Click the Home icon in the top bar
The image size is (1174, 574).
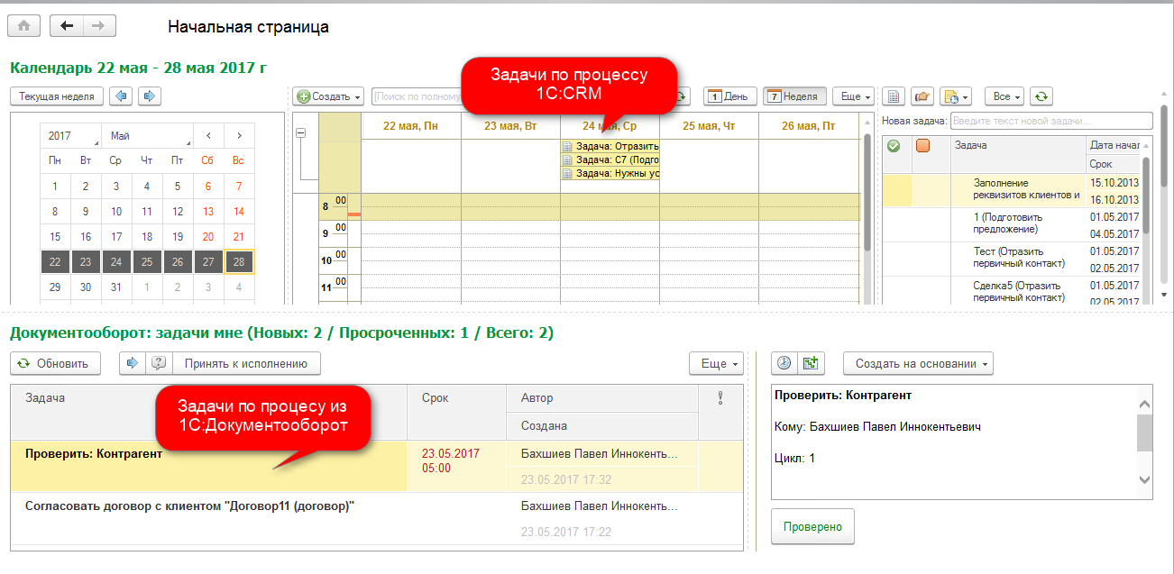23,26
